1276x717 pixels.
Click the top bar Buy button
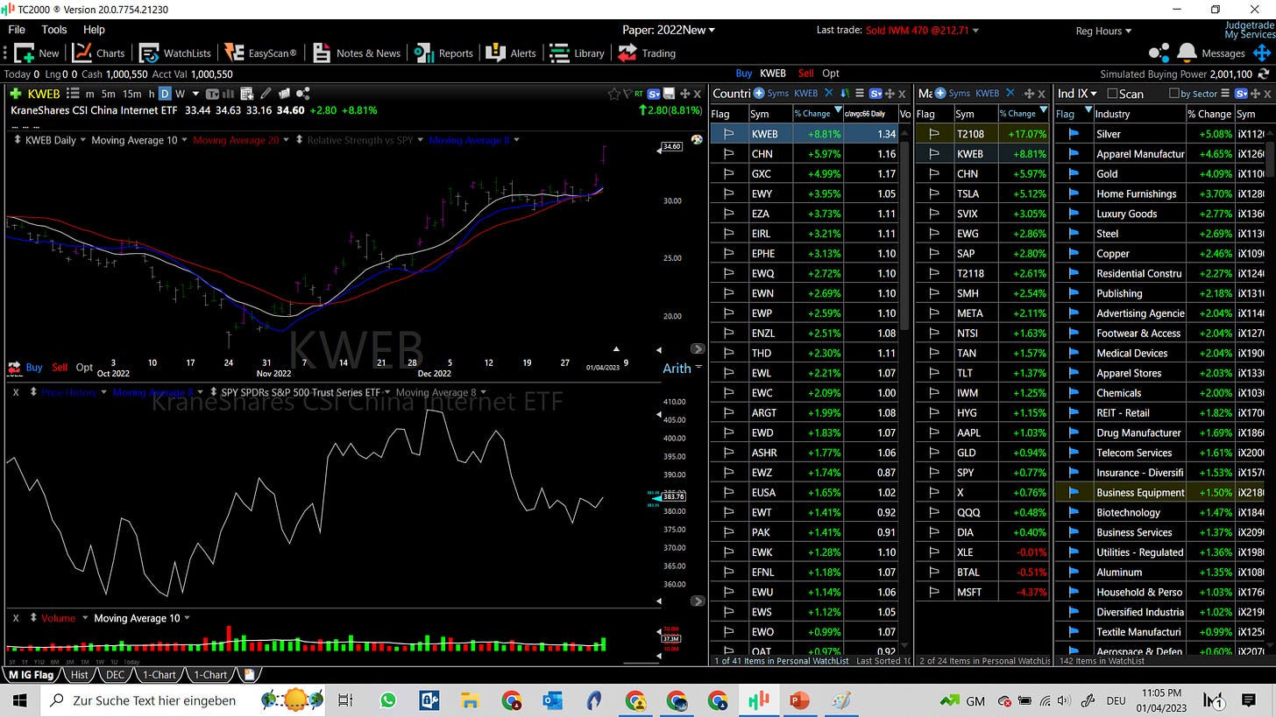(x=744, y=74)
